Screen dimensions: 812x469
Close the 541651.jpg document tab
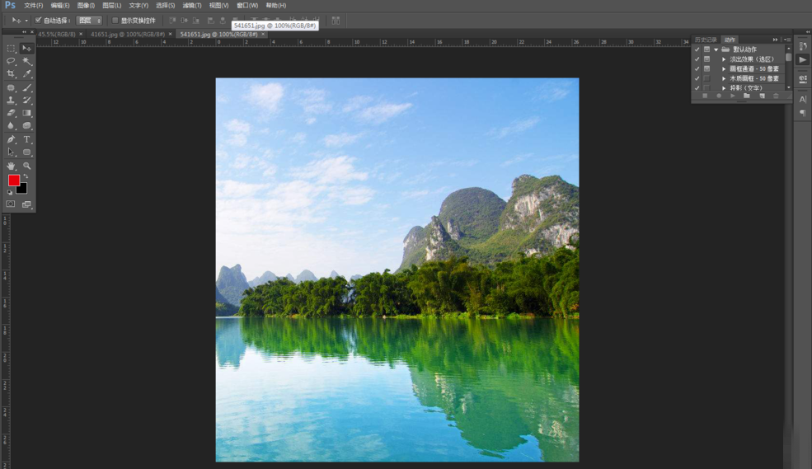click(x=263, y=35)
